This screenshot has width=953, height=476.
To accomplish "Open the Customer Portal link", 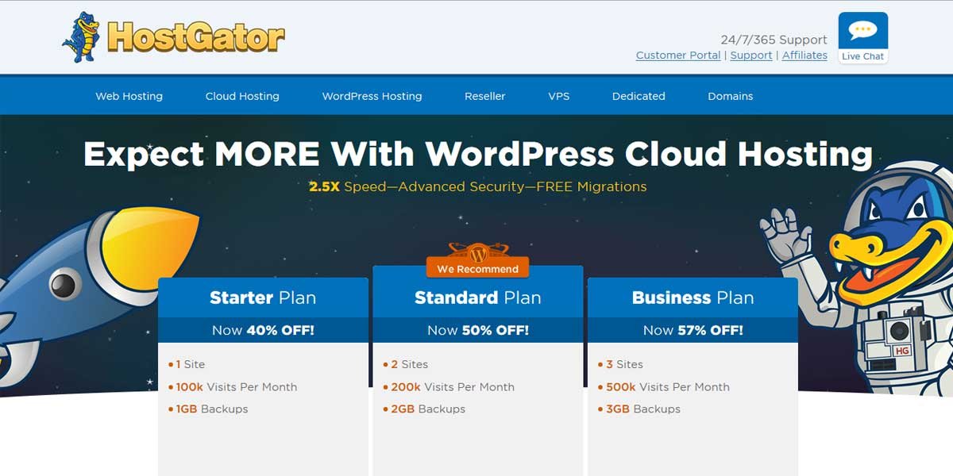I will tap(677, 55).
